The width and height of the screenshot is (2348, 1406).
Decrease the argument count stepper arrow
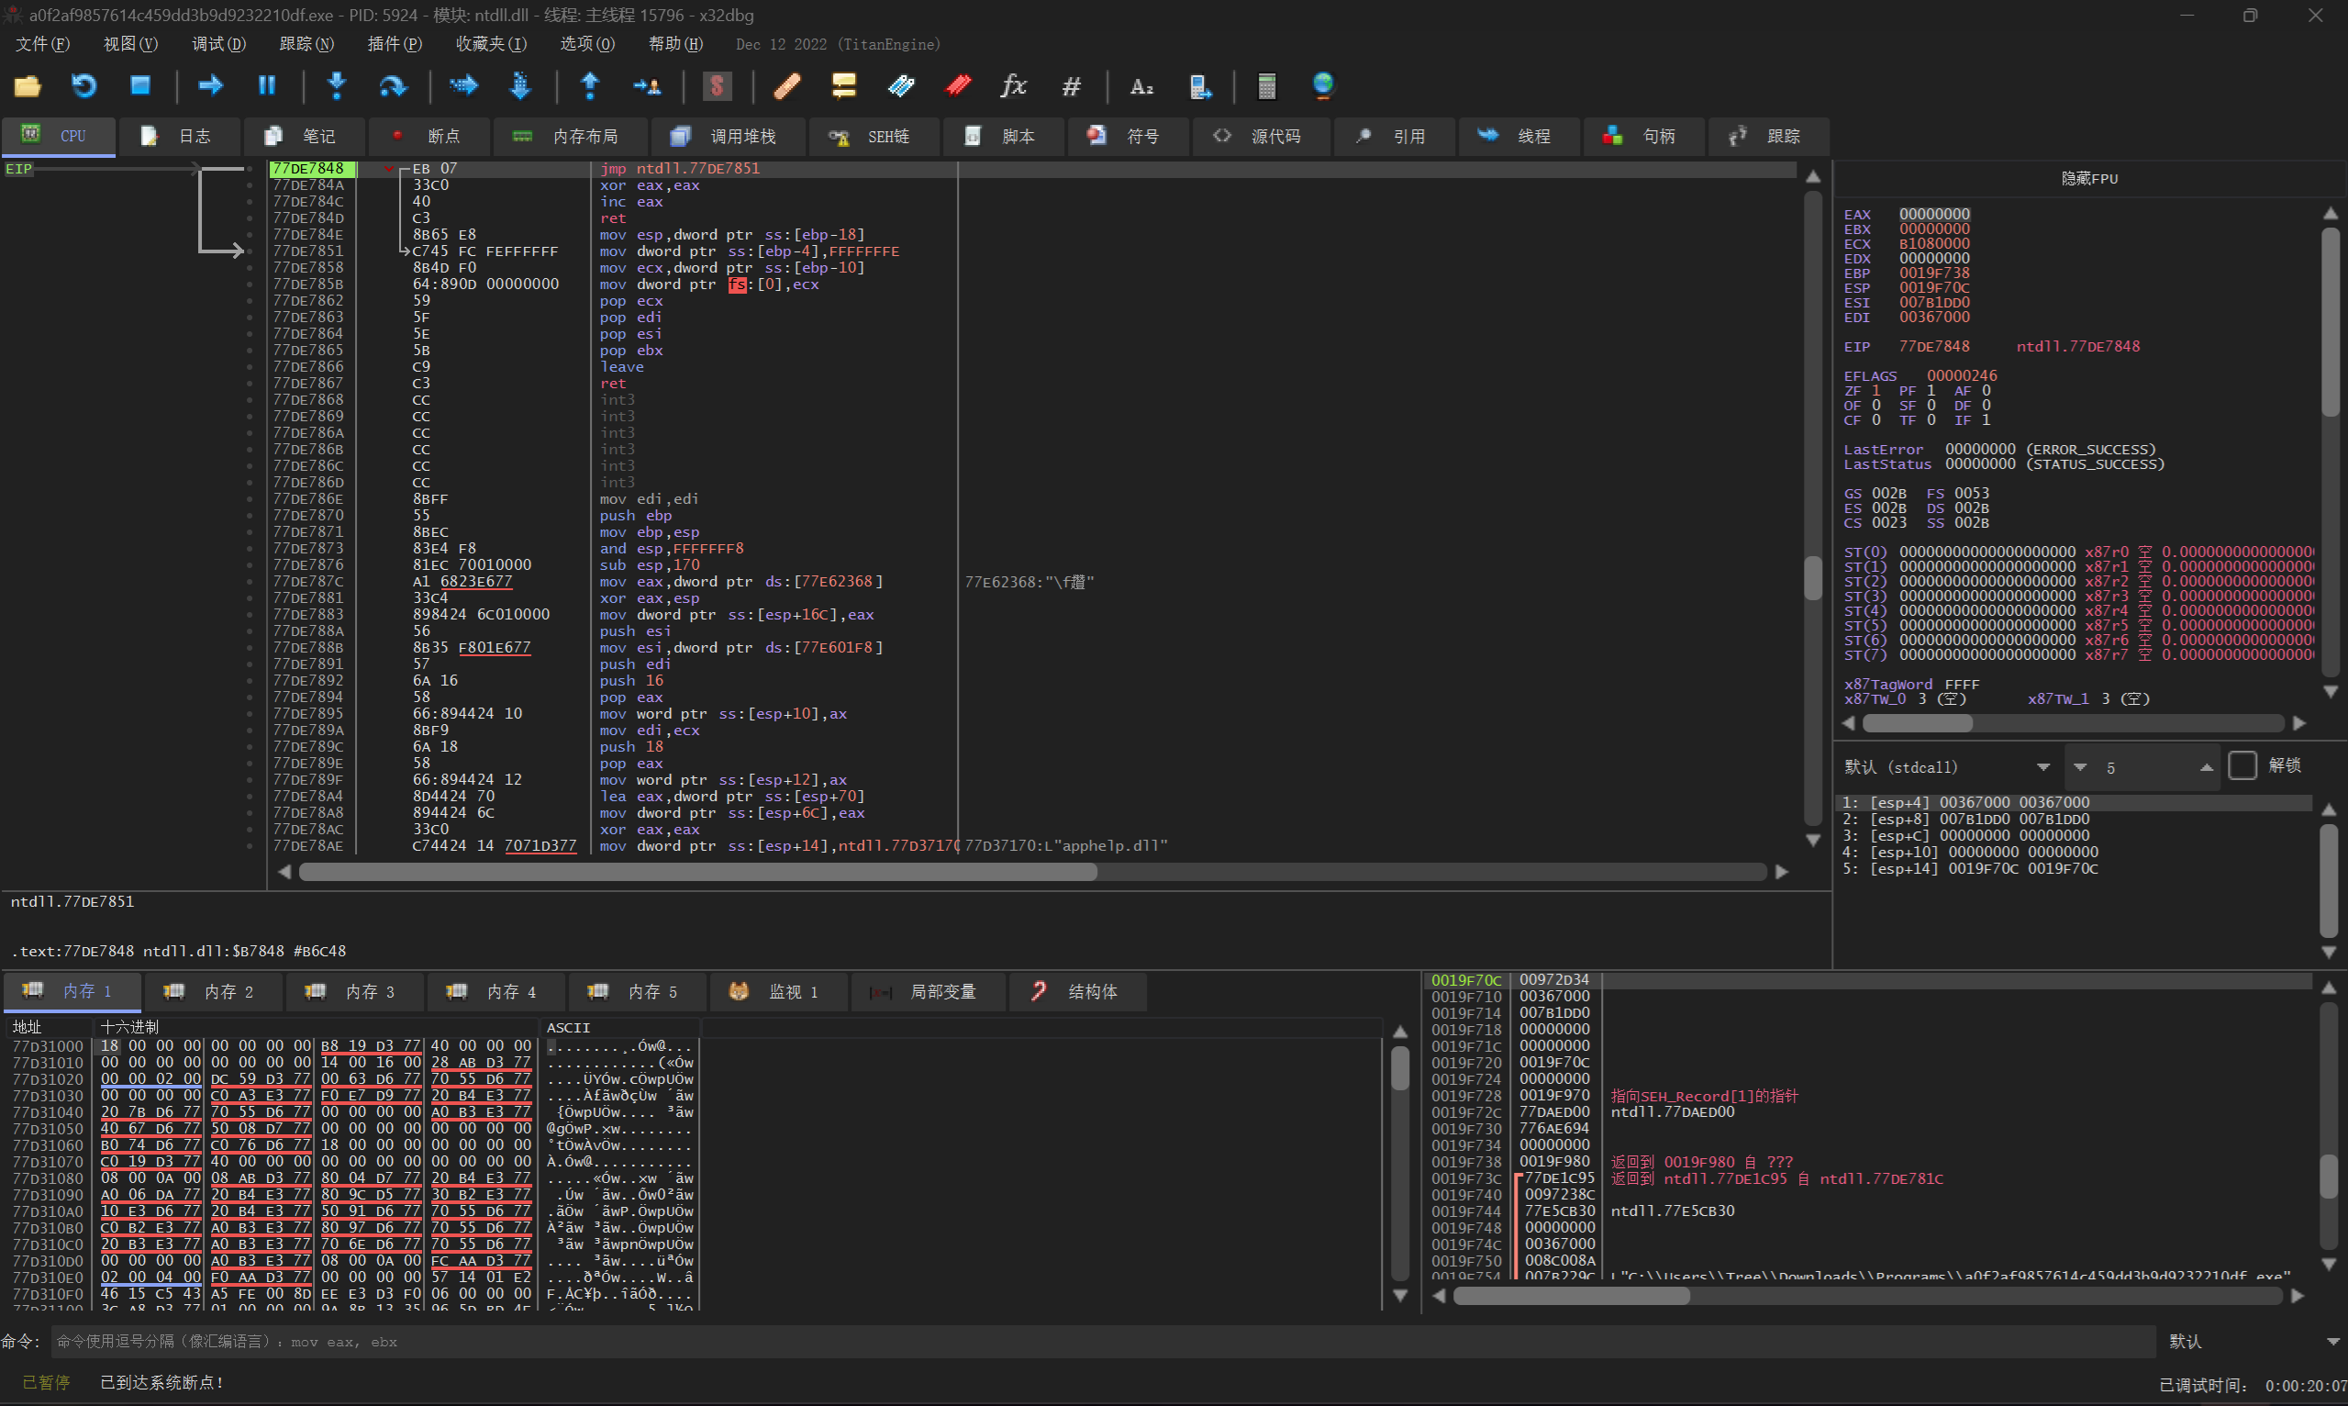coord(2081,767)
